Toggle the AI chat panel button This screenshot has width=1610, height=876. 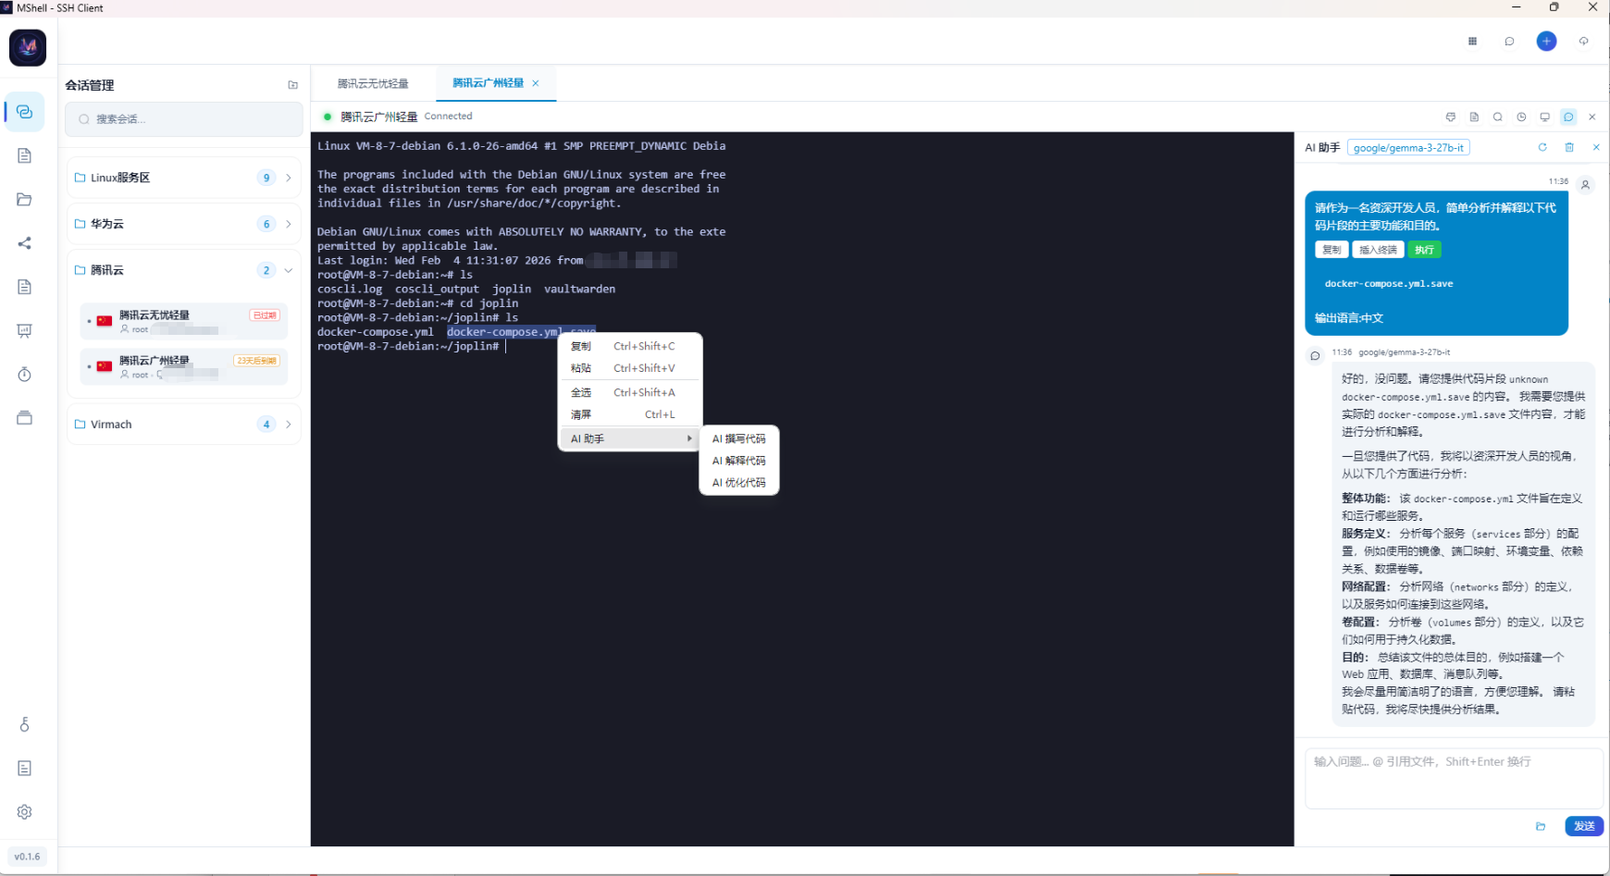click(x=1568, y=117)
